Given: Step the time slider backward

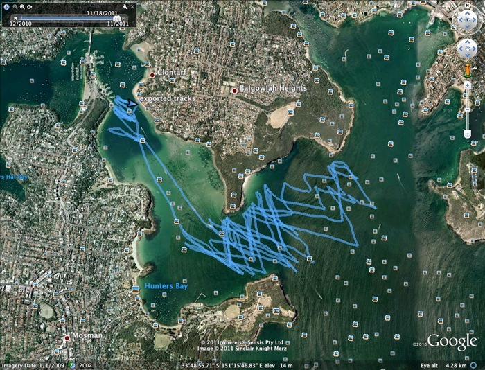Looking at the screenshot, I should point(15,18).
